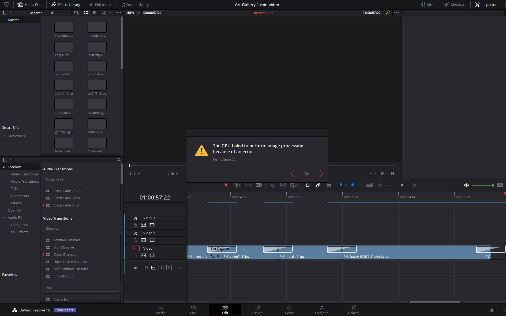Open the marker color dropdown arrow
The width and height of the screenshot is (506, 316).
click(x=358, y=185)
